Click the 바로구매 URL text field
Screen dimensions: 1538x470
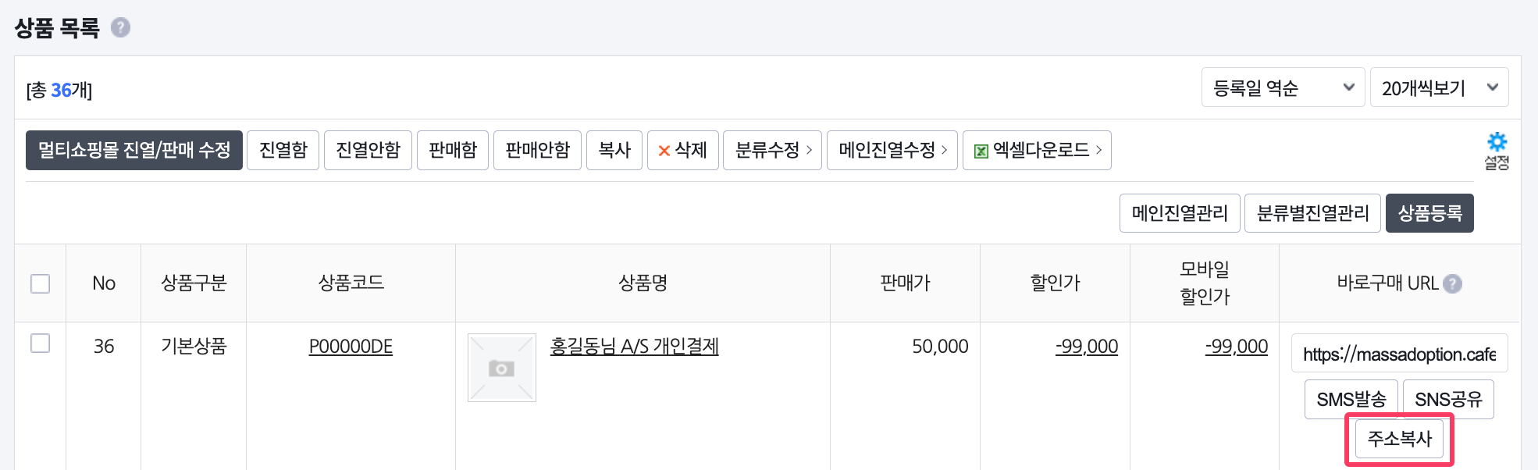[x=1398, y=354]
